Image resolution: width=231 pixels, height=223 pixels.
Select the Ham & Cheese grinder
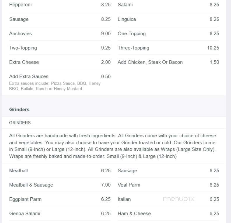pyautogui.click(x=168, y=213)
